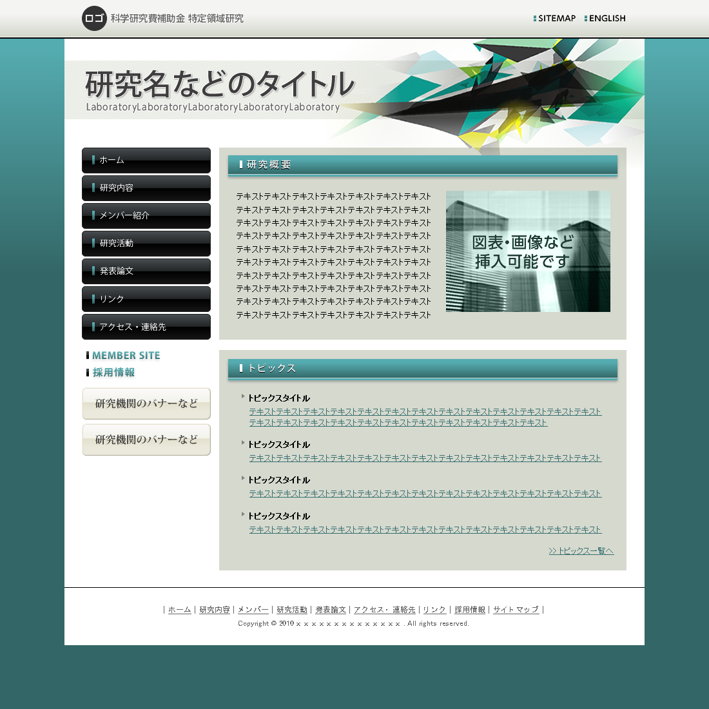Viewport: 709px width, 709px height.
Task: Click 研究内容 in the footer links
Action: 215,610
